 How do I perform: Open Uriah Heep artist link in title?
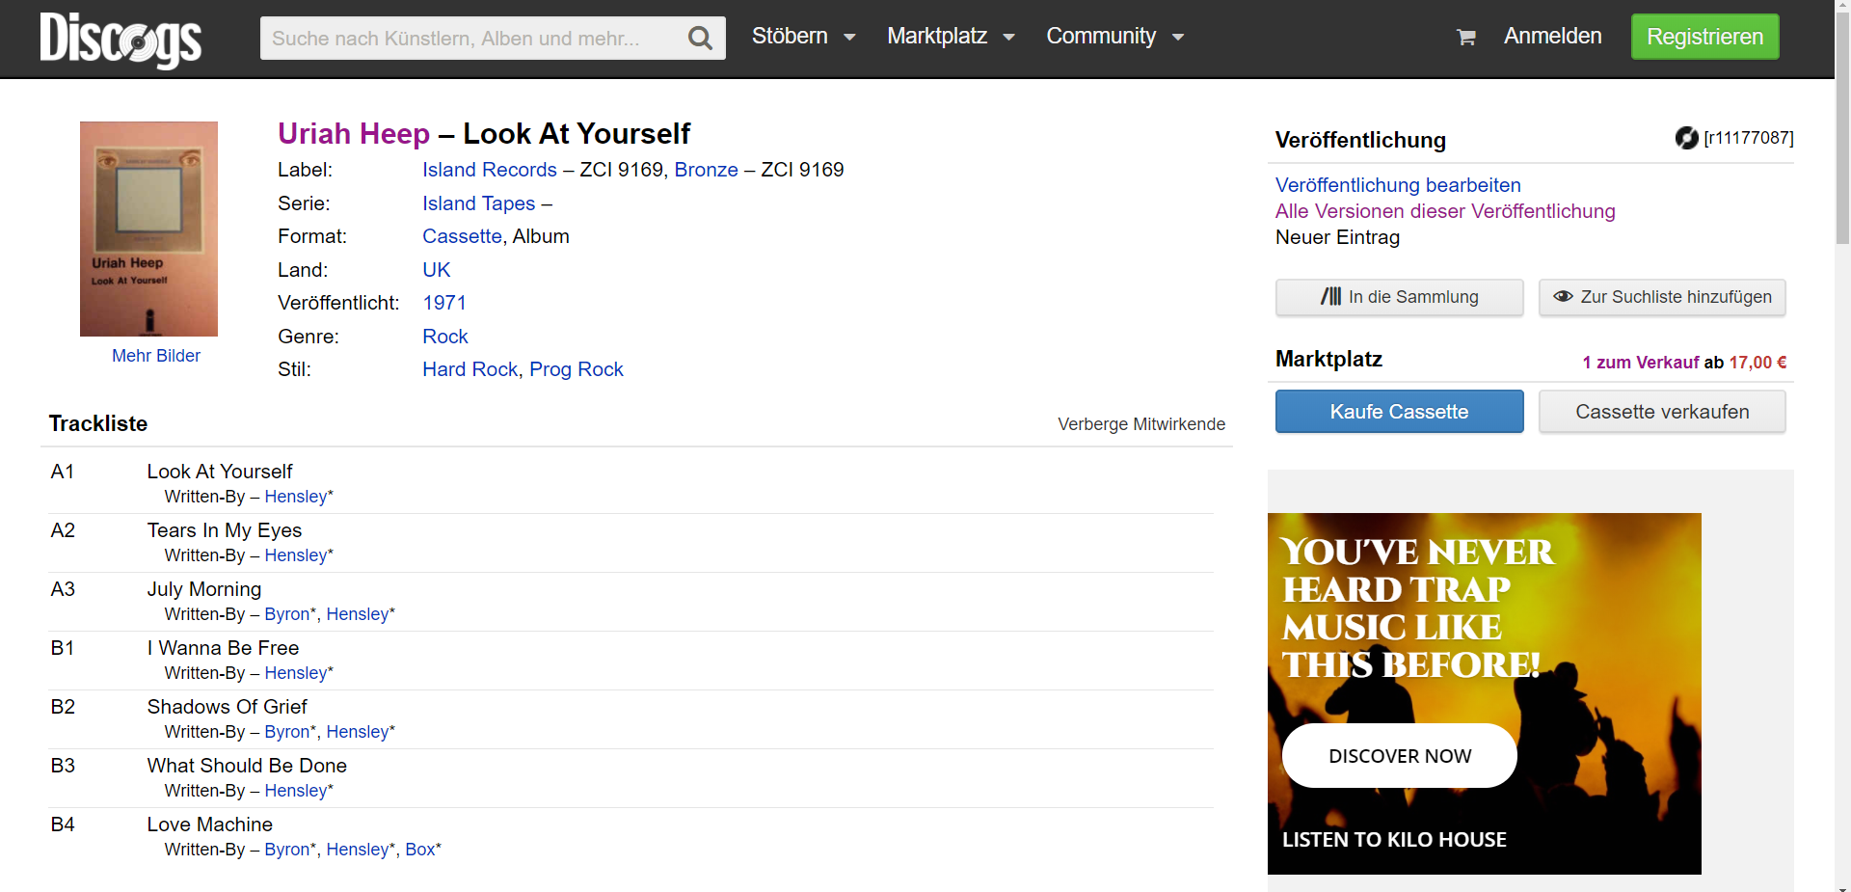click(x=354, y=133)
